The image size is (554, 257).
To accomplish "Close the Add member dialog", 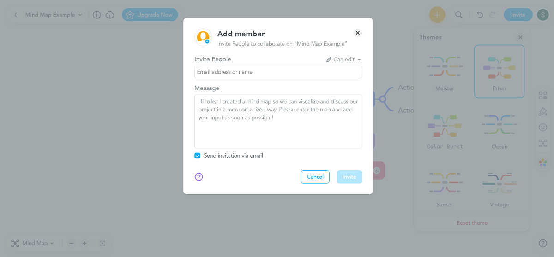I will pyautogui.click(x=358, y=33).
